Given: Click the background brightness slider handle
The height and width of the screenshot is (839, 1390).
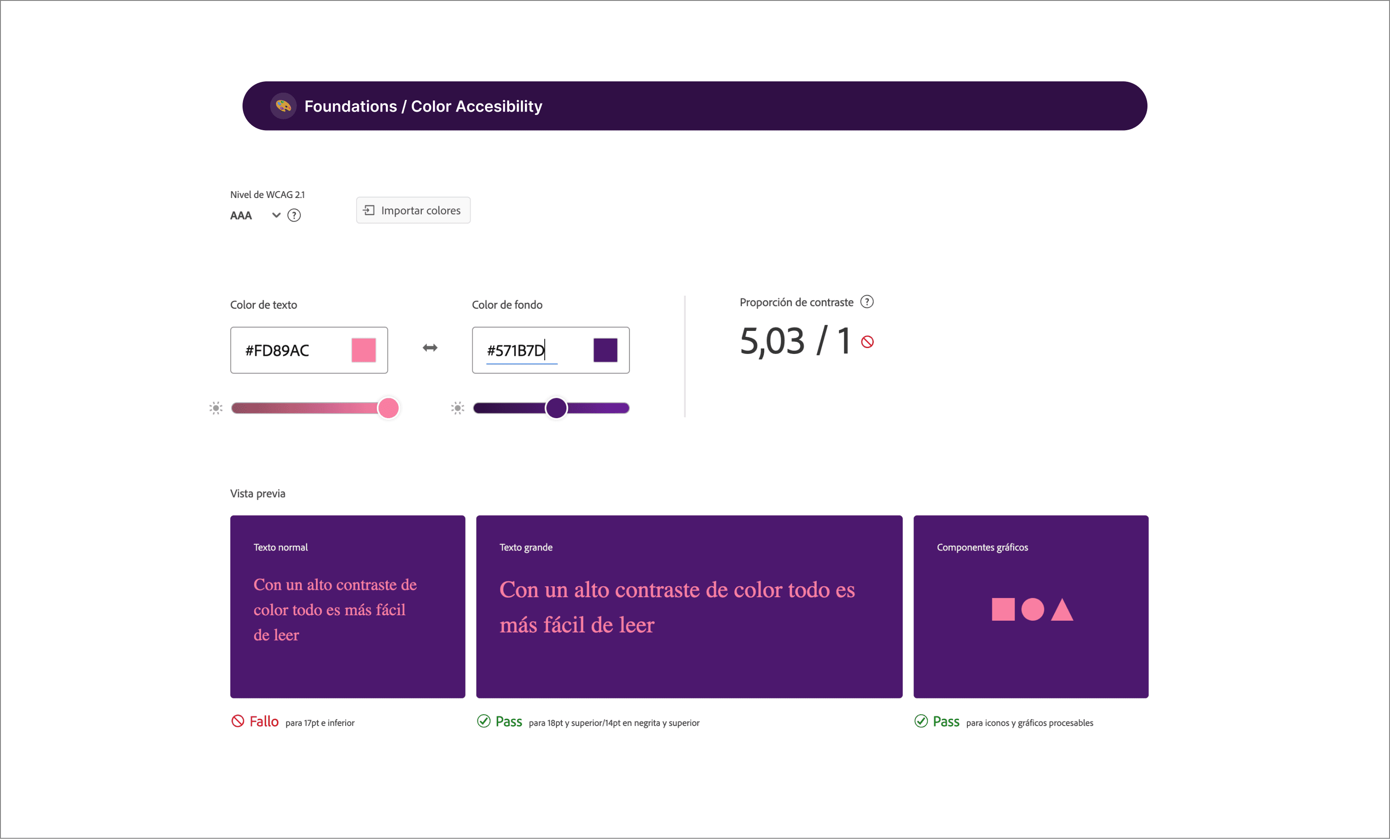Looking at the screenshot, I should tap(556, 408).
